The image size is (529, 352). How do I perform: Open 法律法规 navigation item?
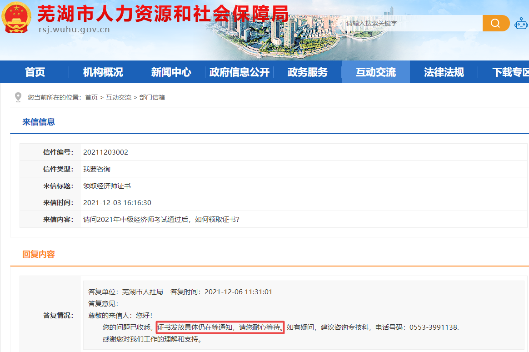[444, 72]
